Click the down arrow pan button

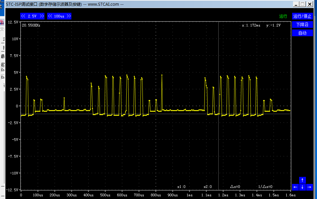[302, 187]
